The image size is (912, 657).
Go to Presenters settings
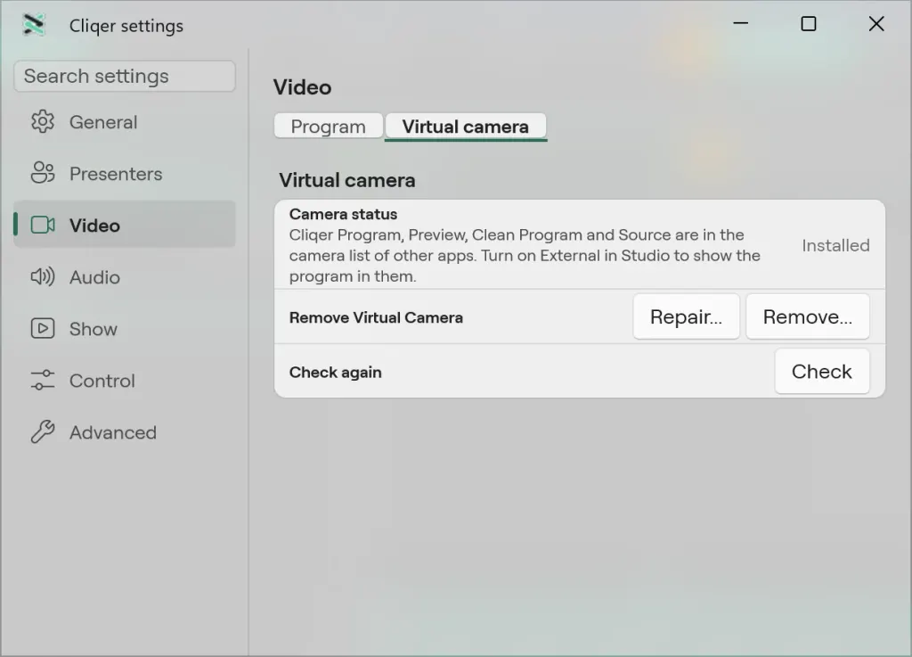pos(125,174)
